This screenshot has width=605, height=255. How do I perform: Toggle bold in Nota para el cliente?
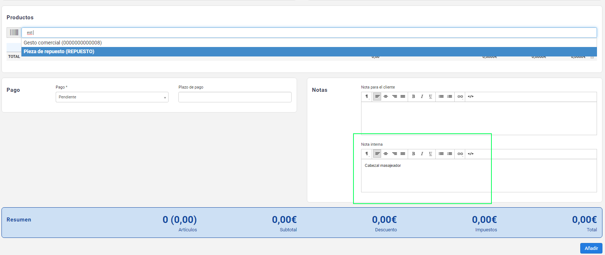tap(414, 97)
